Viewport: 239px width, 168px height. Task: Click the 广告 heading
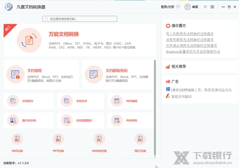[x=175, y=82]
